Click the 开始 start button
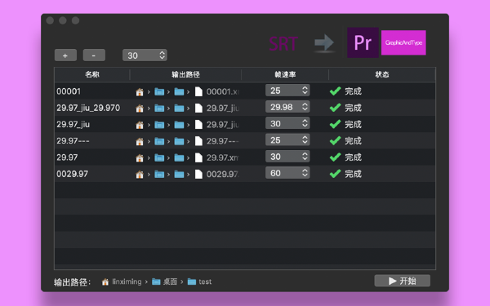 pos(402,281)
